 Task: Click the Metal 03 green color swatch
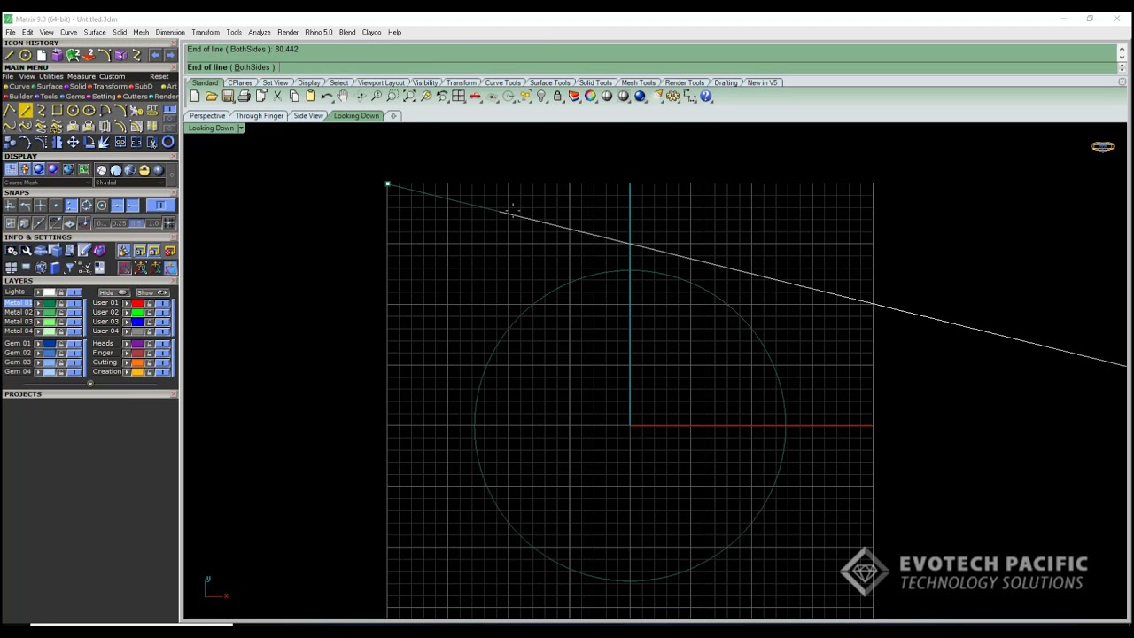point(50,322)
